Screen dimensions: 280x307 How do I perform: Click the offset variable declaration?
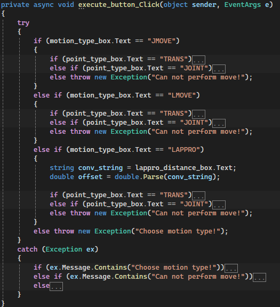90,177
